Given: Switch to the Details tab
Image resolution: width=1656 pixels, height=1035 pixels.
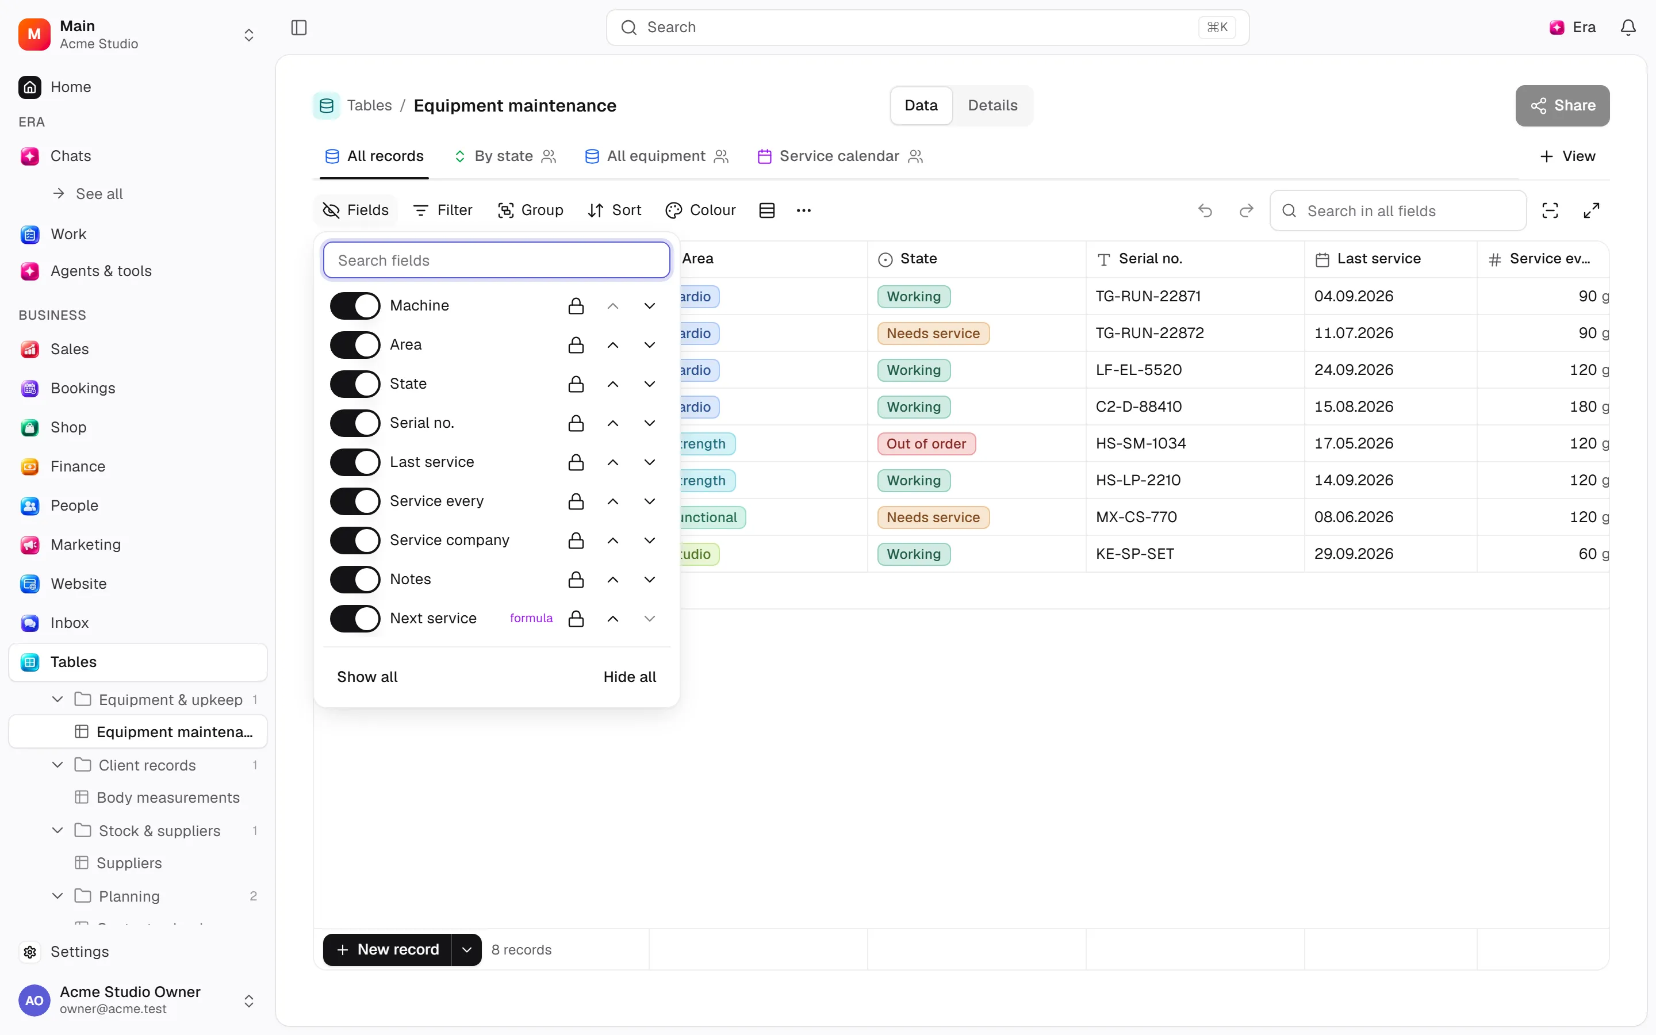Looking at the screenshot, I should coord(992,105).
